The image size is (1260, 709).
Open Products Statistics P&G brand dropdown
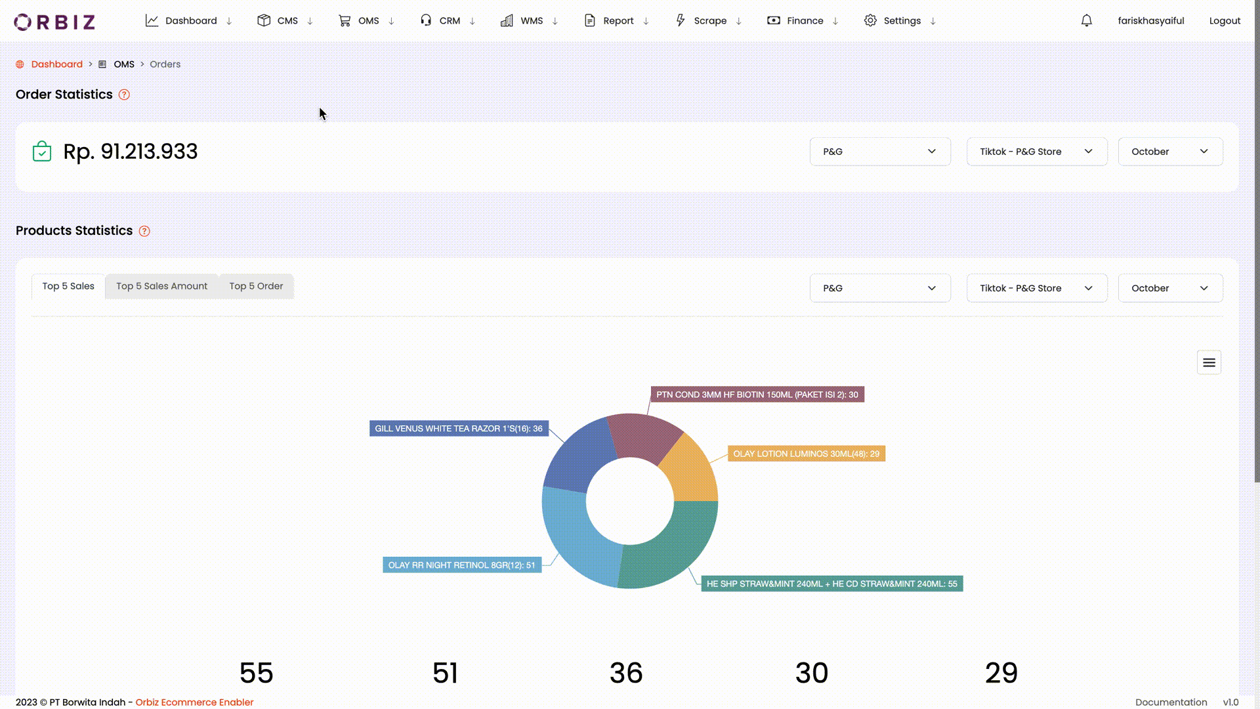[880, 288]
